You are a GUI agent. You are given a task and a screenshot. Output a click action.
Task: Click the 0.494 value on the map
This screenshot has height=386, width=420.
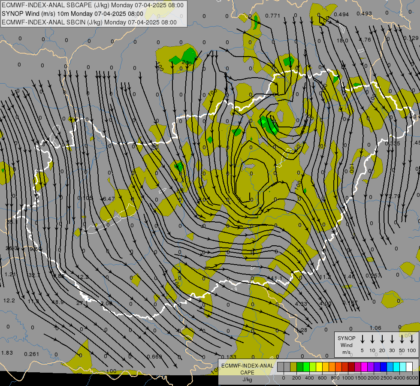pos(341,15)
